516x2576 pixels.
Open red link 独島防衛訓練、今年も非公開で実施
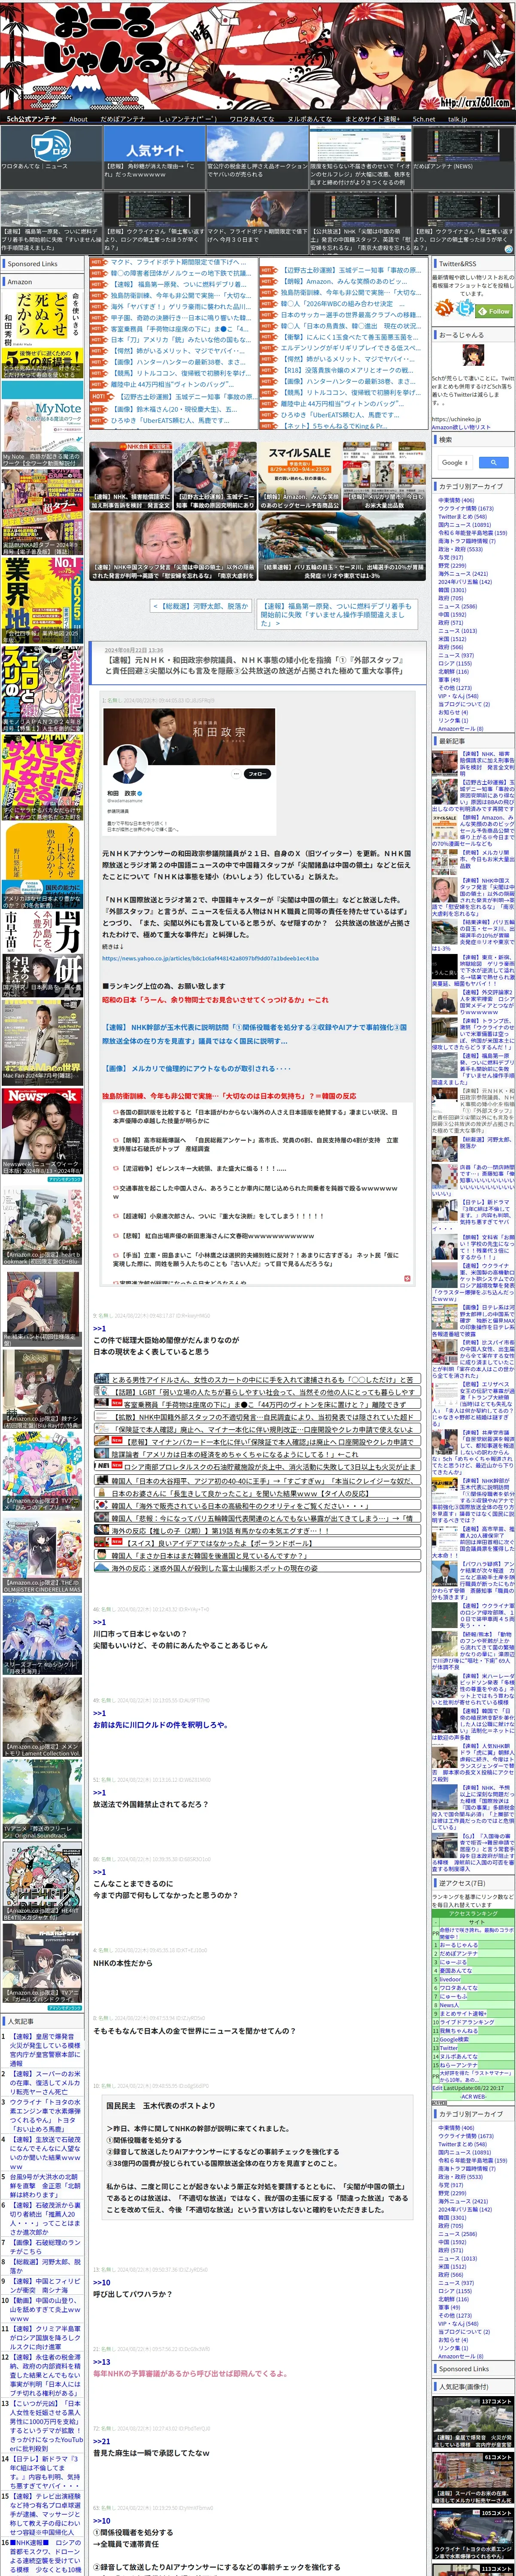[x=229, y=1096]
